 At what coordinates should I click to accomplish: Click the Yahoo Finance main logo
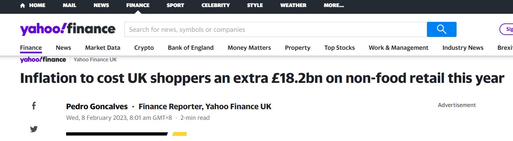point(68,29)
